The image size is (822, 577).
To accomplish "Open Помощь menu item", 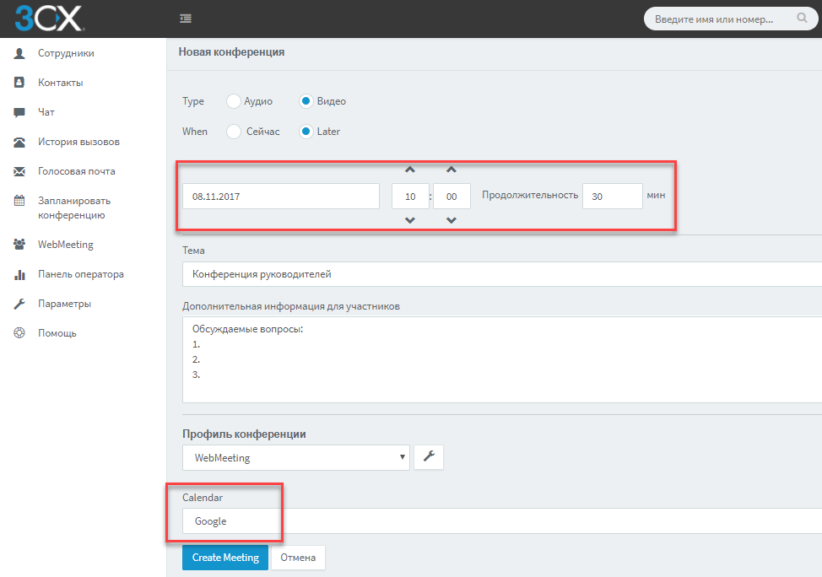I will click(x=57, y=332).
